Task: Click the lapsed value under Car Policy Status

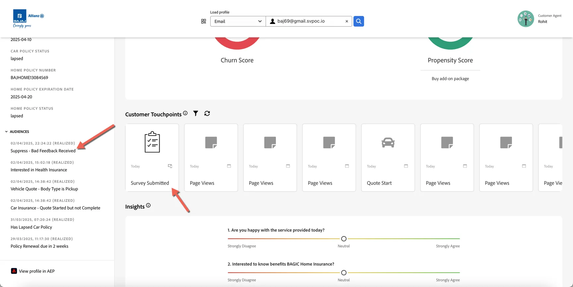Action: (x=17, y=59)
